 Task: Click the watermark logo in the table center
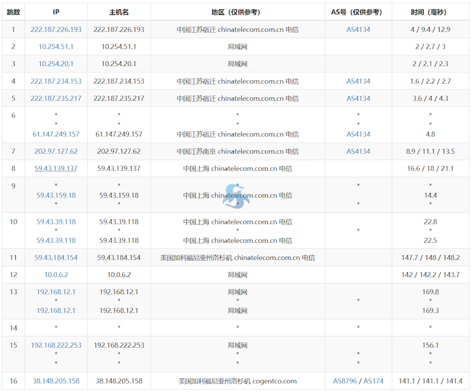236,197
